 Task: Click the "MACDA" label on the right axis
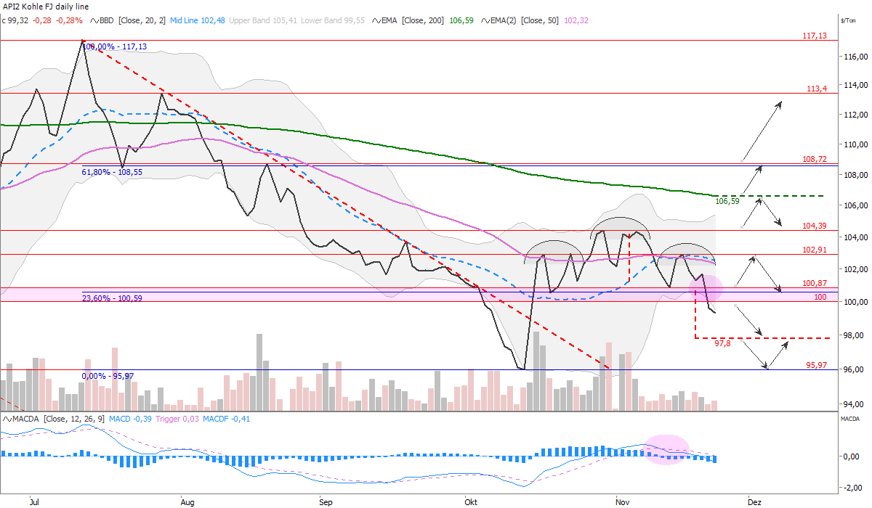(850, 419)
